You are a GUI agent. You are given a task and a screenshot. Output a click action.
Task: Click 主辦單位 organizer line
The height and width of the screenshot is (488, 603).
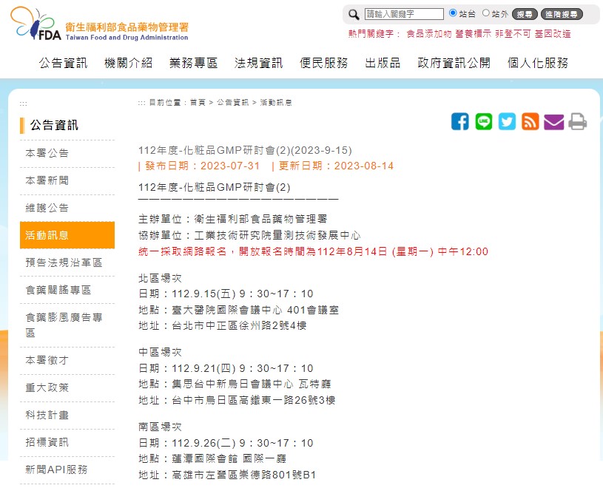click(x=232, y=219)
